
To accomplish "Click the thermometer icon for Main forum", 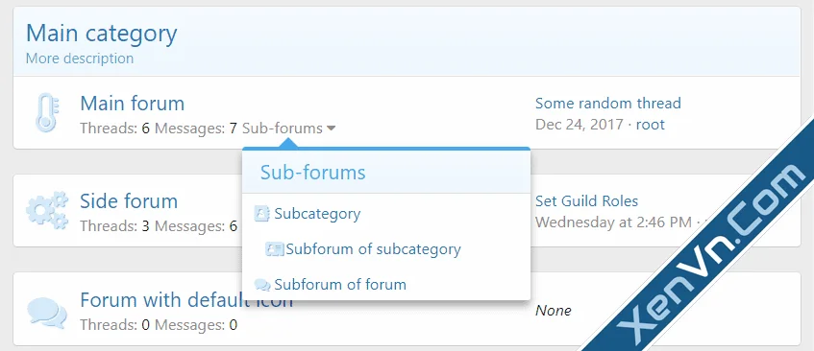I will pyautogui.click(x=47, y=112).
